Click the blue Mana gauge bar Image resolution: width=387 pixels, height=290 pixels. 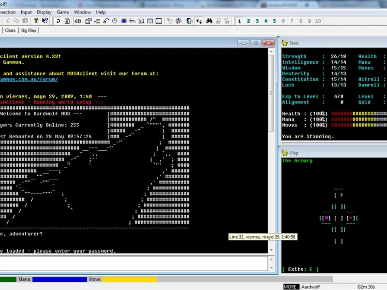click(60, 279)
